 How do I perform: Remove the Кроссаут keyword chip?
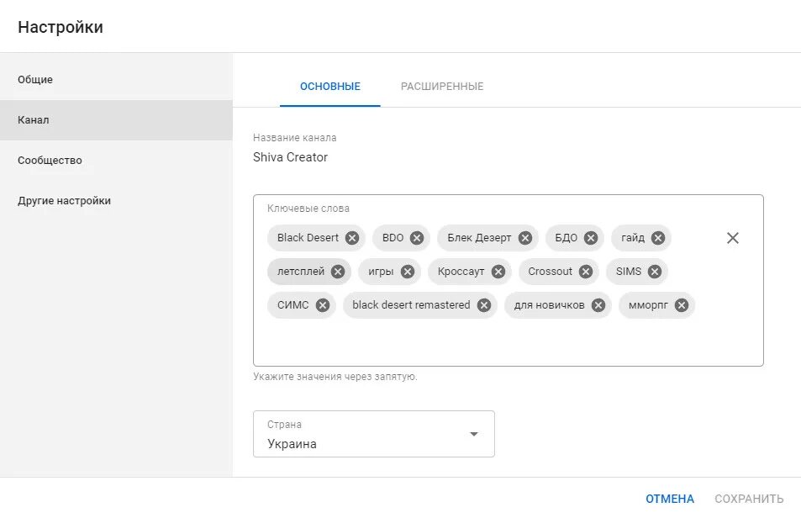(x=498, y=272)
